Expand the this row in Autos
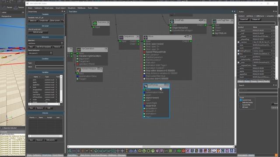The image size is (280, 157). (238, 54)
